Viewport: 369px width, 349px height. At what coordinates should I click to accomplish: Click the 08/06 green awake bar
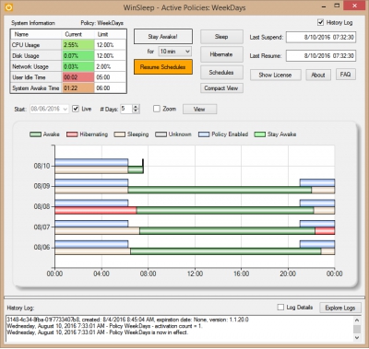[226, 251]
